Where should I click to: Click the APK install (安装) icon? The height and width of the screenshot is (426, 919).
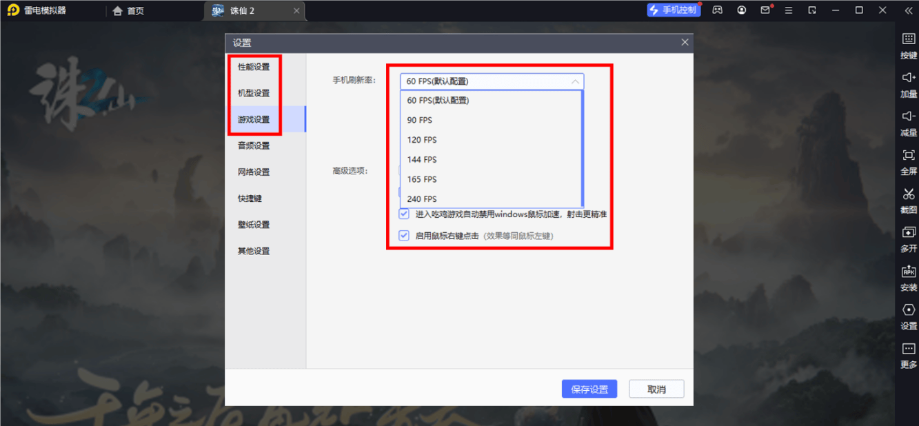[908, 272]
